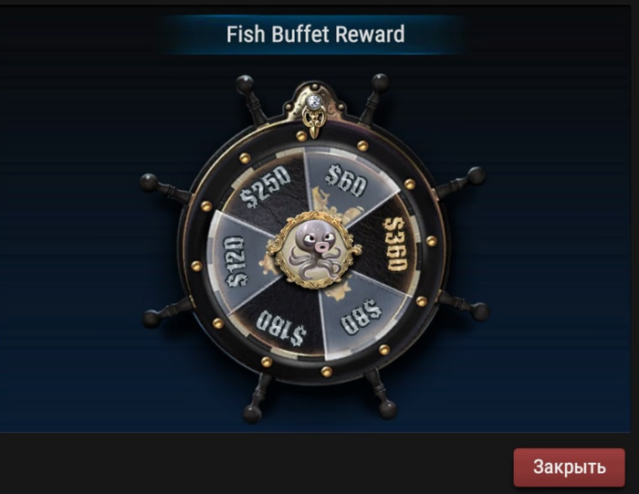Click the gold rivet at wheel bottom
The width and height of the screenshot is (639, 494).
(327, 372)
